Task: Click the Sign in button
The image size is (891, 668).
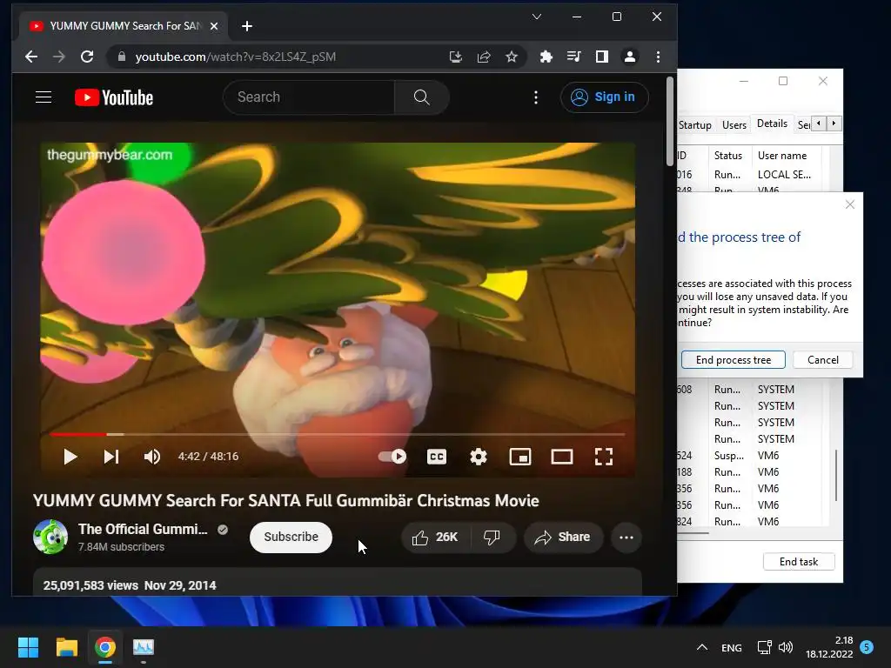Action: pos(604,97)
